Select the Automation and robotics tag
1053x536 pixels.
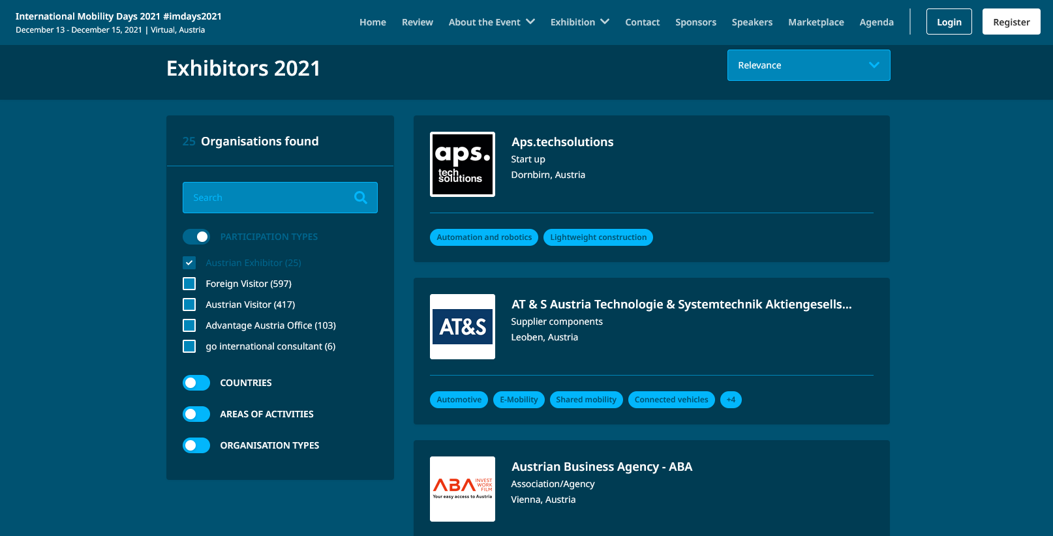click(x=483, y=237)
